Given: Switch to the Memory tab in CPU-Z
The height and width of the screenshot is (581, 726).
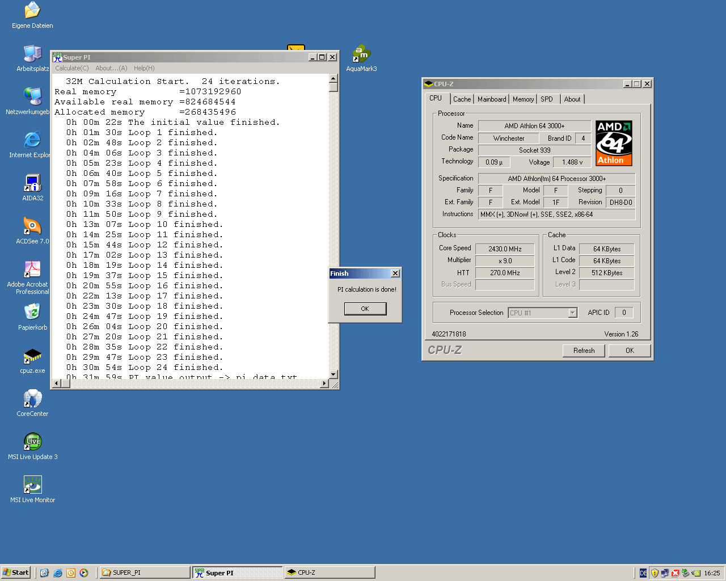Looking at the screenshot, I should [523, 99].
